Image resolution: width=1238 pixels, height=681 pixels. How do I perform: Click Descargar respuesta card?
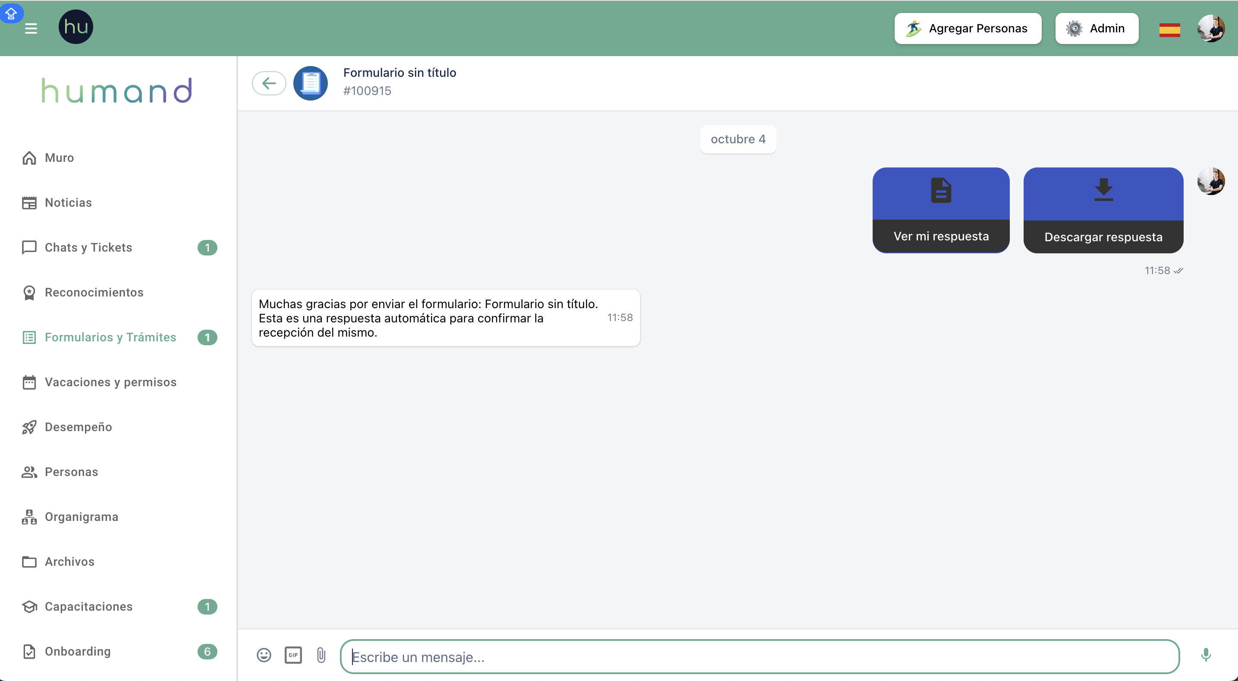pyautogui.click(x=1103, y=210)
